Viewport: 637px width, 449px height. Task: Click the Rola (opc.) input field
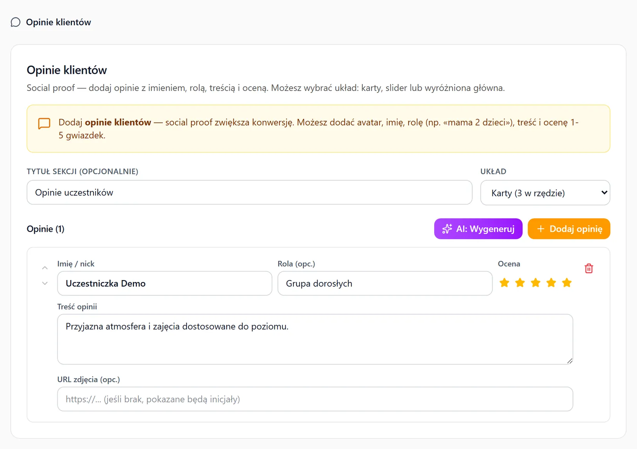385,283
